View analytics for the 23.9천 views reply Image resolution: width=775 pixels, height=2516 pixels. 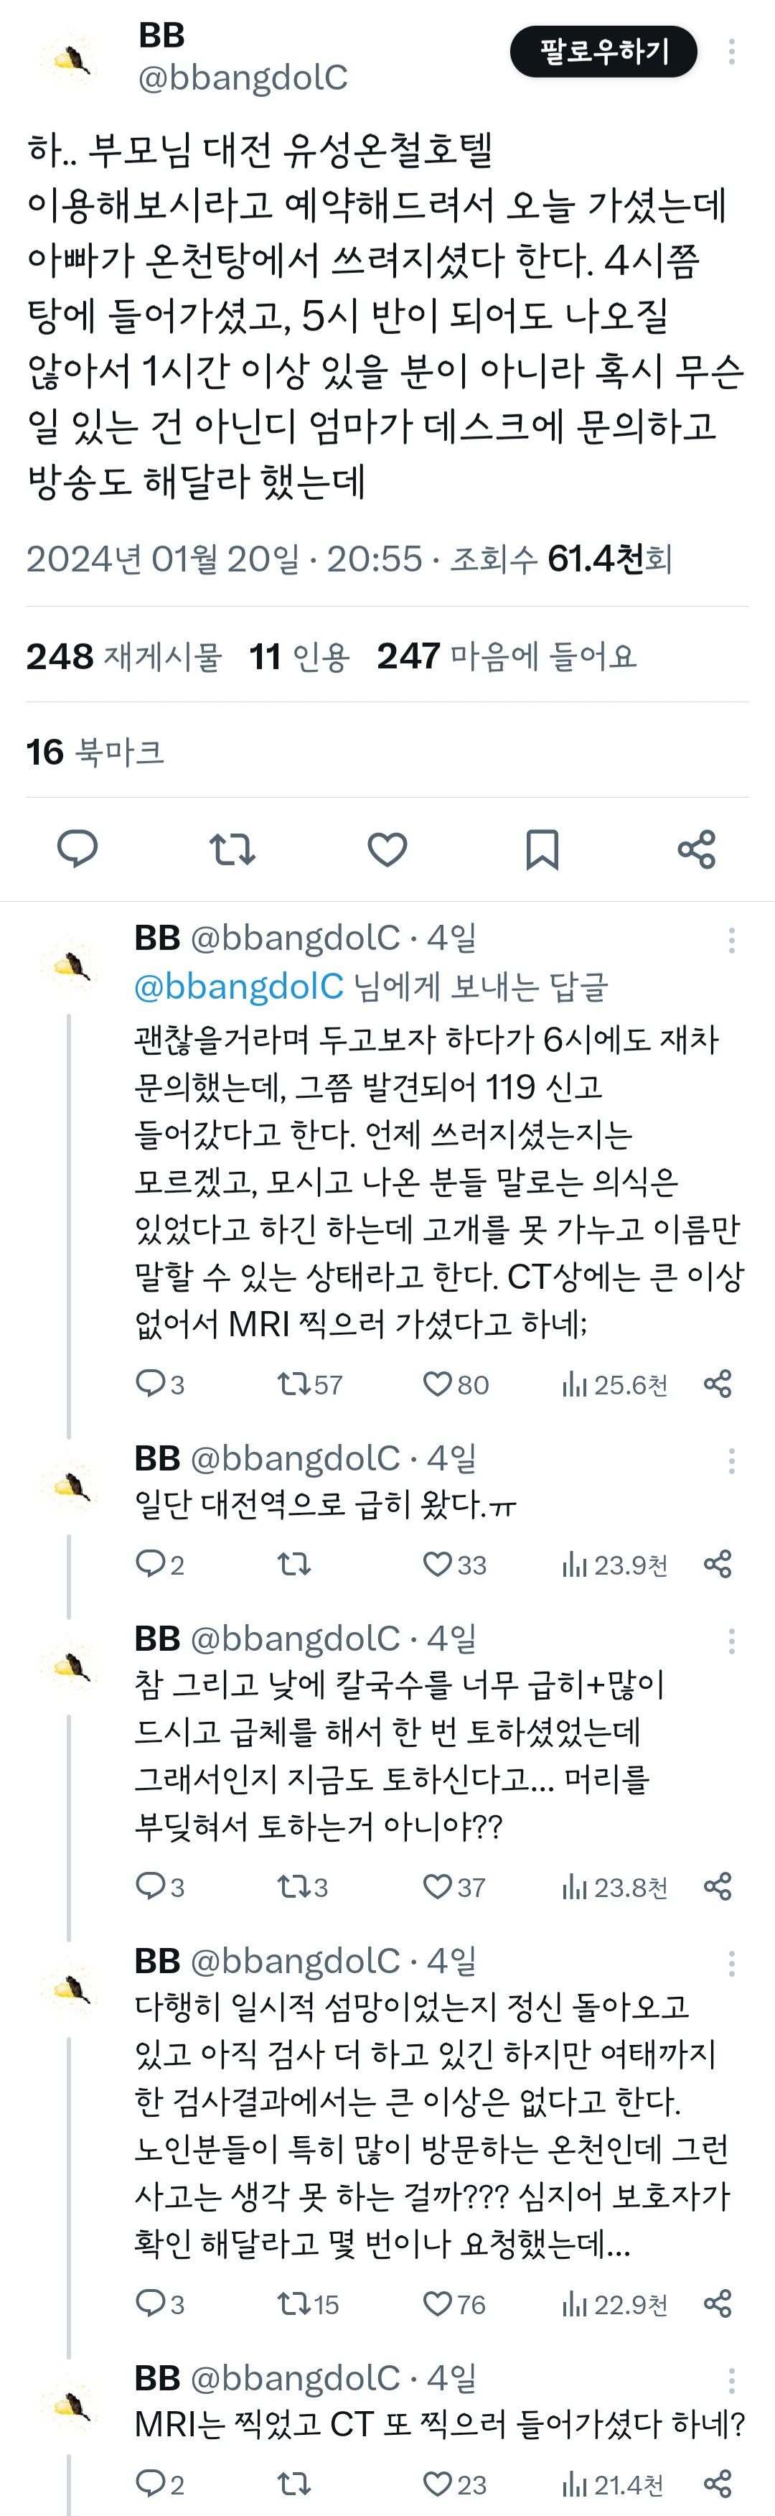(614, 1565)
